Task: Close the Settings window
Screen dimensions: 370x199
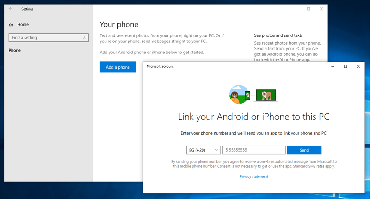Action: point(321,9)
